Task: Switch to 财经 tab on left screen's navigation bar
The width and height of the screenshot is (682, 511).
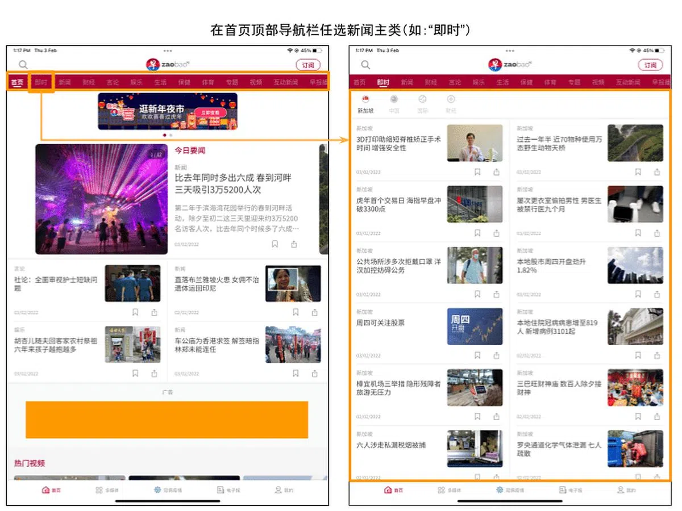Action: tap(88, 82)
